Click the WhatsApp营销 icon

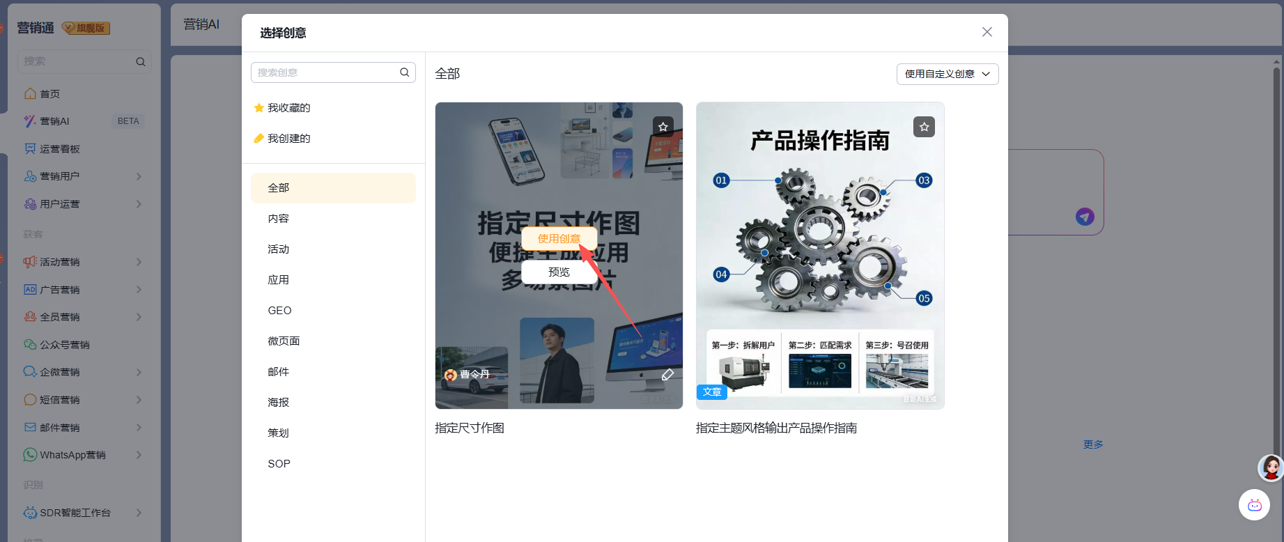pyautogui.click(x=30, y=455)
